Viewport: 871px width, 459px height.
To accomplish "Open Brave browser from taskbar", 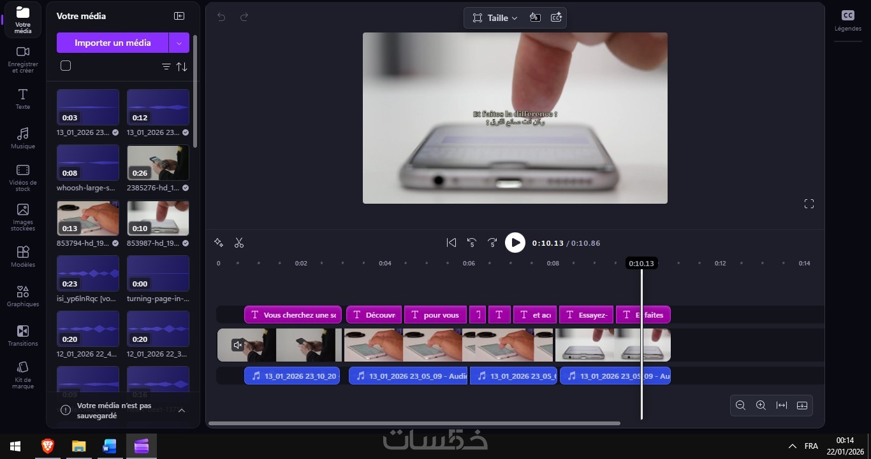I will click(48, 446).
